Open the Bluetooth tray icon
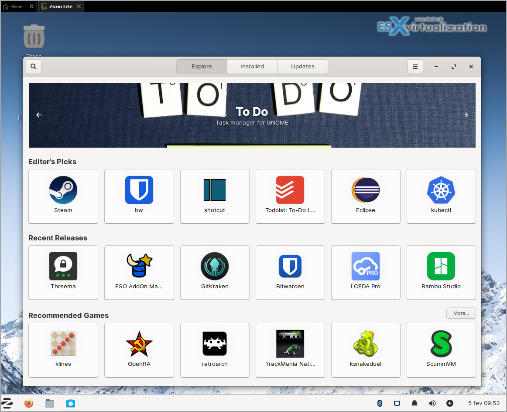This screenshot has height=412, width=507. (380, 403)
